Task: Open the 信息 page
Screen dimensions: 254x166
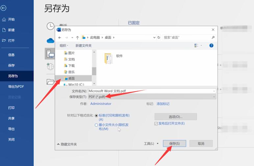Action: click(11, 55)
